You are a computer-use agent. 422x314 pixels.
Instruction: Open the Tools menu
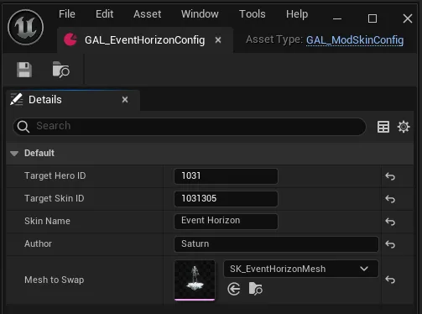(x=253, y=14)
